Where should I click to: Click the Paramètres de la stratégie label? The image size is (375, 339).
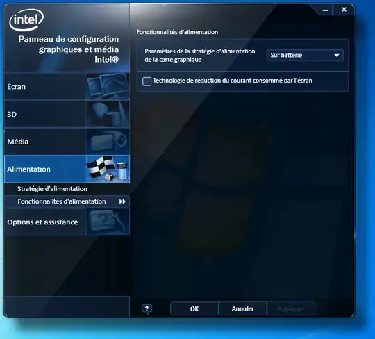200,56
